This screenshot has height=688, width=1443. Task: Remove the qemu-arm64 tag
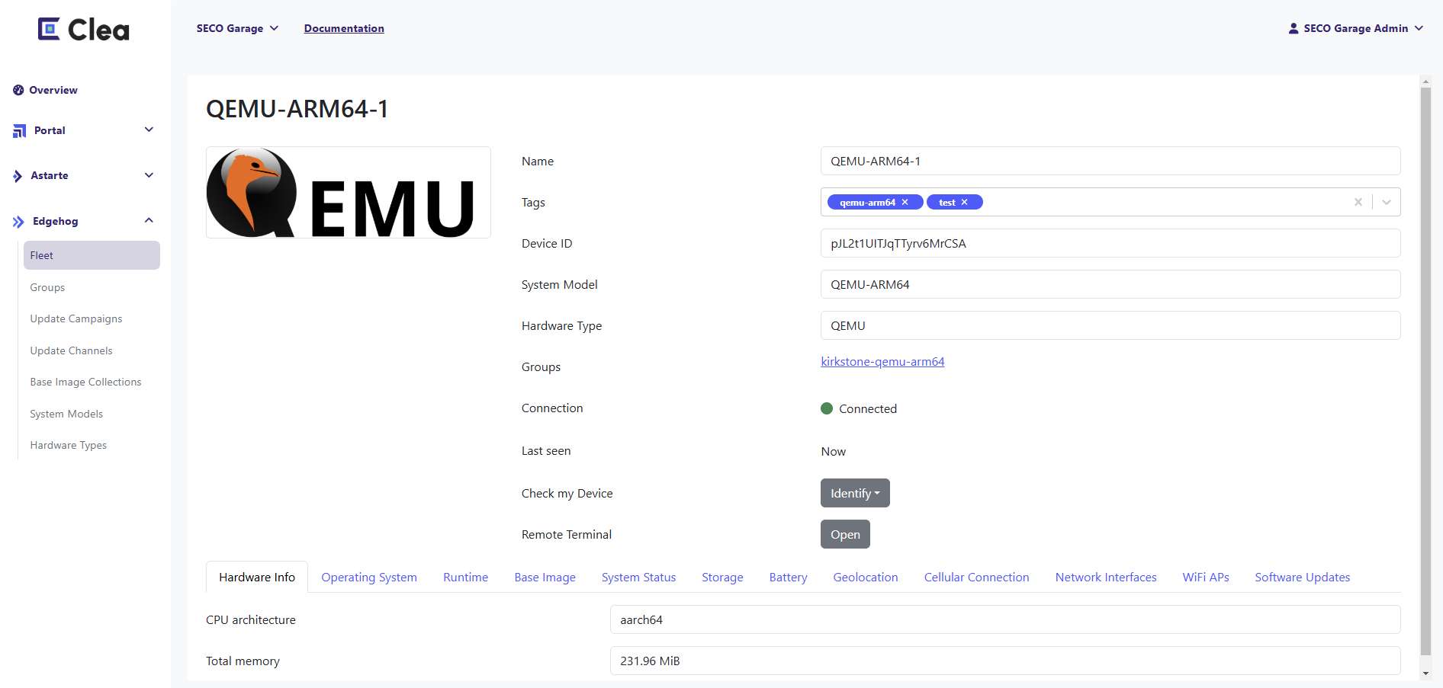(x=905, y=203)
